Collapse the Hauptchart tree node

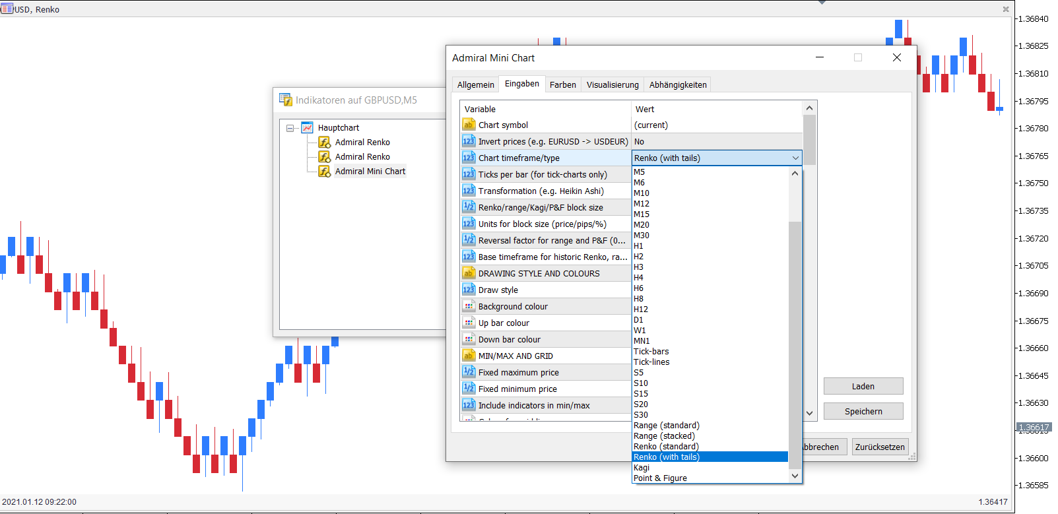tap(290, 128)
